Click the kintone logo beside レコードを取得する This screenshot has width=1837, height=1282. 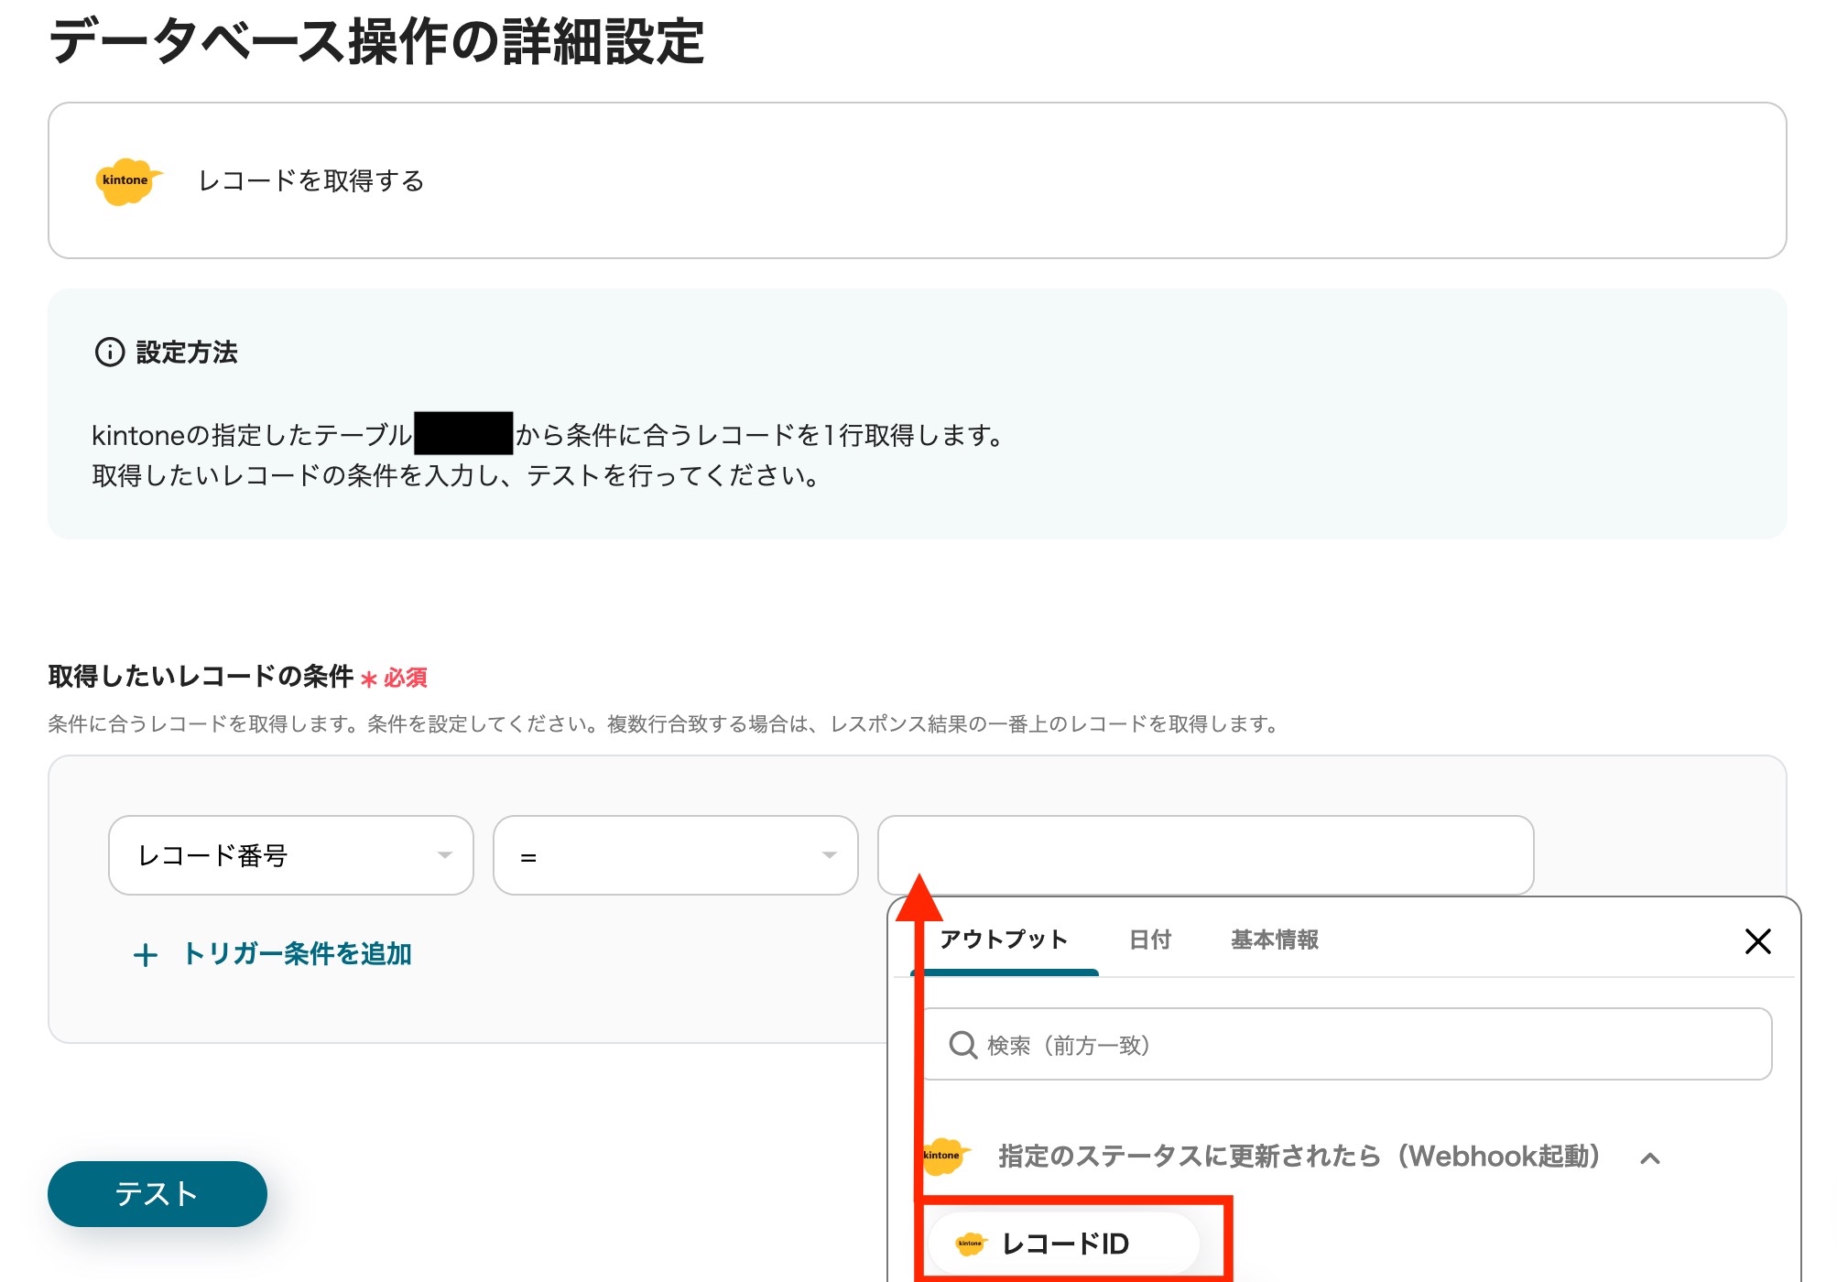[127, 180]
